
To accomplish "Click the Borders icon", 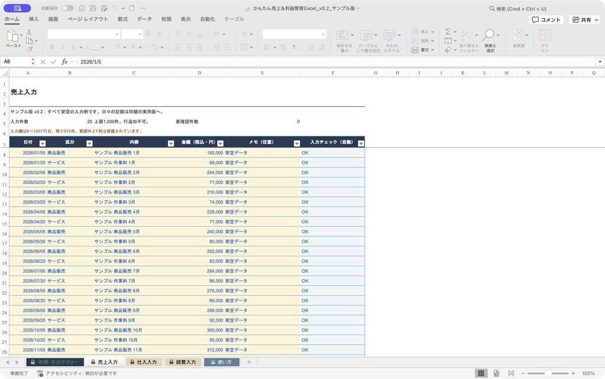I will click(95, 47).
